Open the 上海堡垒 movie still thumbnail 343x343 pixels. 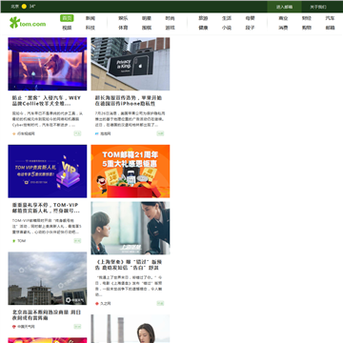coord(131,228)
